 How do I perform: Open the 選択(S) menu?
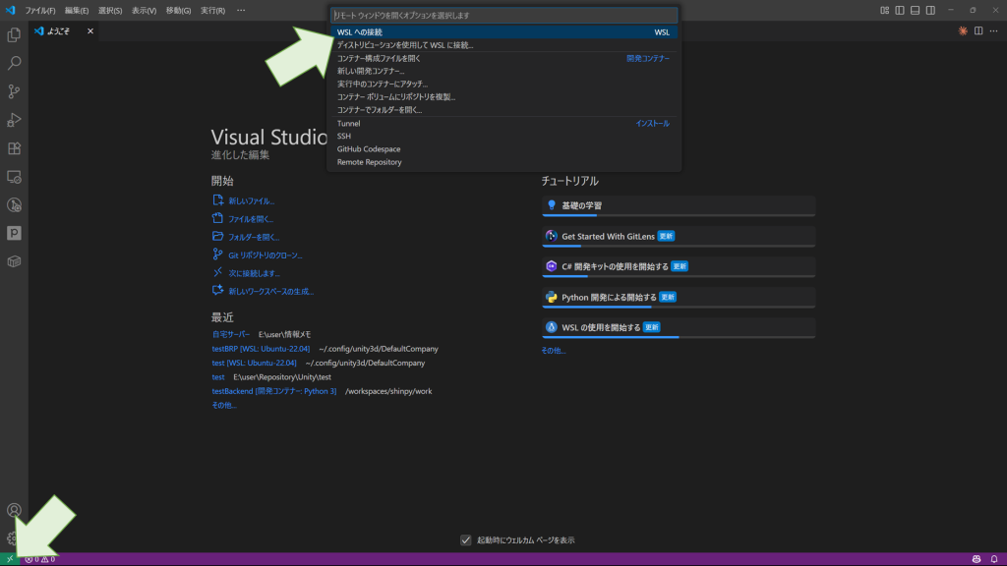[110, 10]
